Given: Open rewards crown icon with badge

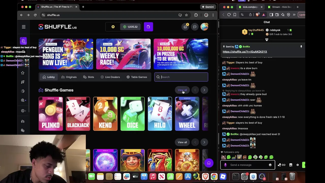Looking at the screenshot, I should [x=185, y=27].
